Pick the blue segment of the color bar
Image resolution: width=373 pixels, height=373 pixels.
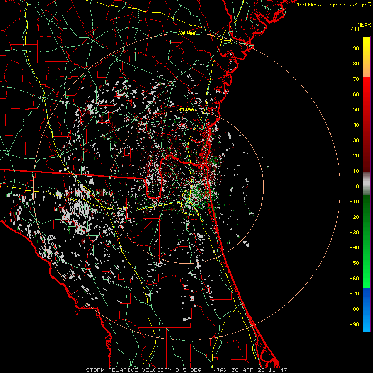tap(366, 310)
